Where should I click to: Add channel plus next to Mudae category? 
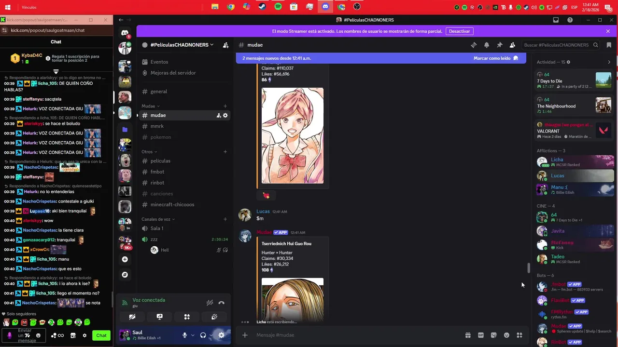click(225, 106)
